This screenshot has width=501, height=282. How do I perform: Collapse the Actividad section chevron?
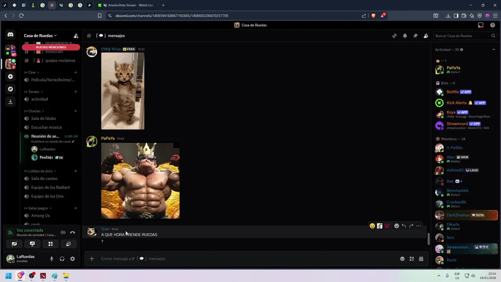(494, 50)
